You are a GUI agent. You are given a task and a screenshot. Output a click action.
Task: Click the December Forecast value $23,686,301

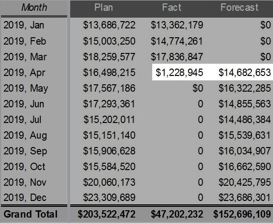[245, 198]
